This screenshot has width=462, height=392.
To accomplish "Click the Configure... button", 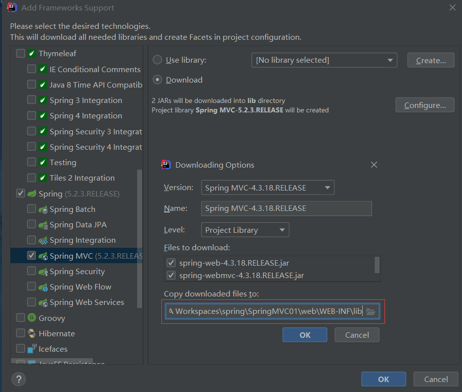I will [x=425, y=105].
